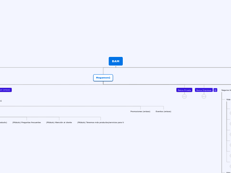The image size is (231, 173).
Task: Click the 'Seguros' node at right edge
Action: [x=226, y=90]
